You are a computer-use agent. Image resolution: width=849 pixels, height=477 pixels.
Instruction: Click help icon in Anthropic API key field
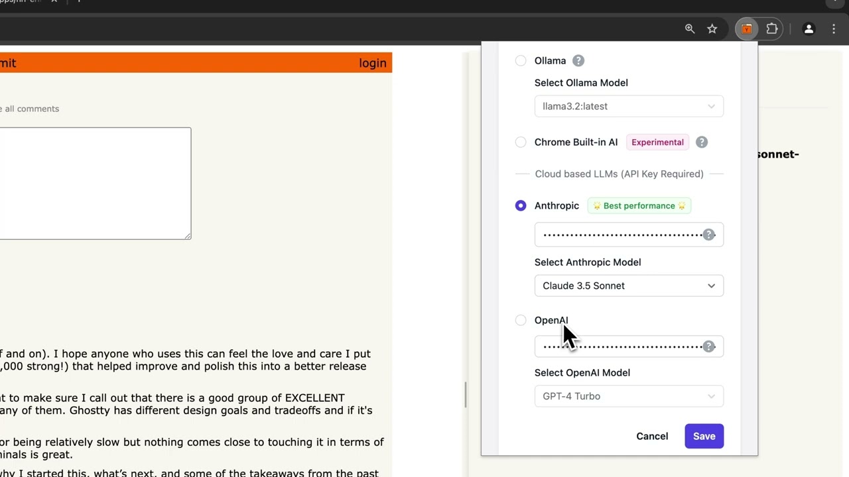pyautogui.click(x=709, y=235)
